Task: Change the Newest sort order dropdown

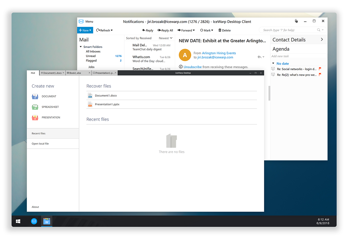Action: coord(166,38)
